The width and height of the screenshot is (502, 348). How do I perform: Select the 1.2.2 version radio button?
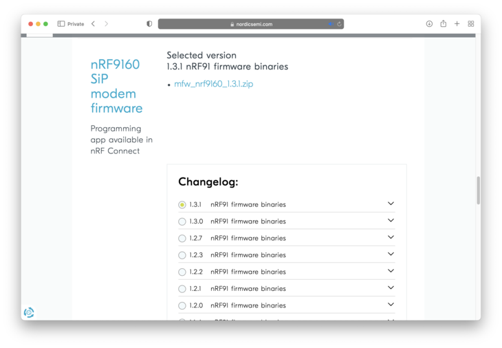[182, 272]
